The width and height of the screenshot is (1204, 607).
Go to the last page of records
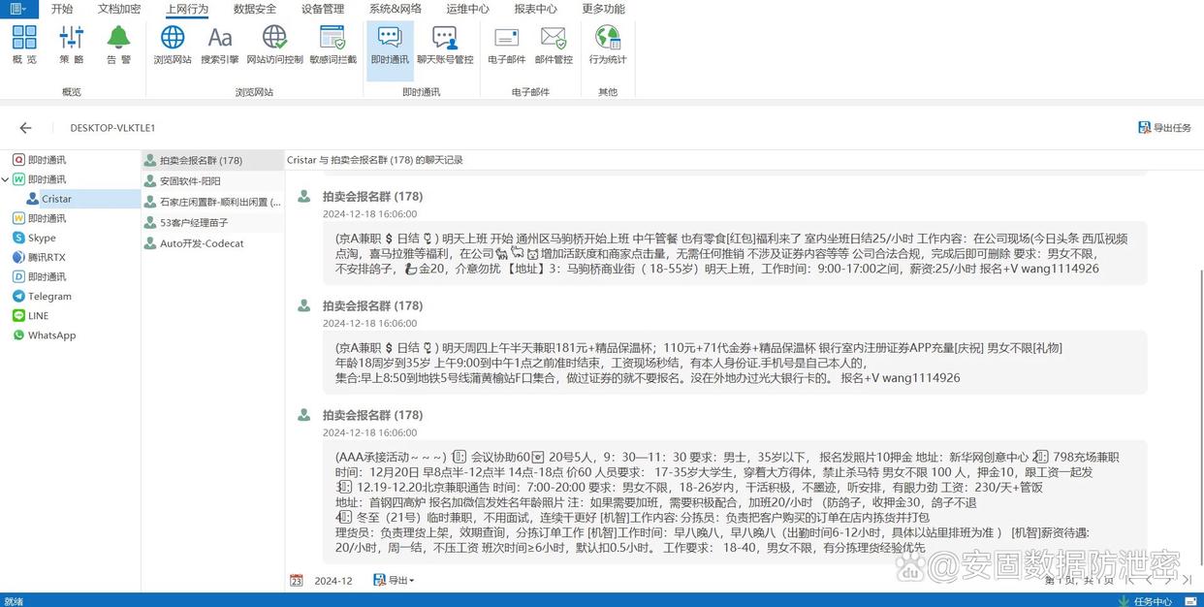click(1188, 580)
